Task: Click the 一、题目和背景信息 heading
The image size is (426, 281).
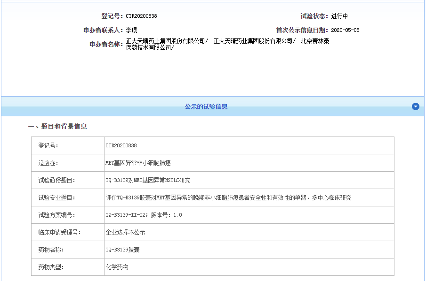Action: pos(57,126)
